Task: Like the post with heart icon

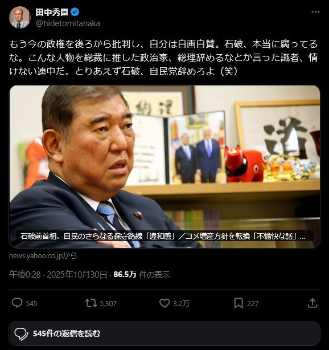Action: (x=164, y=303)
